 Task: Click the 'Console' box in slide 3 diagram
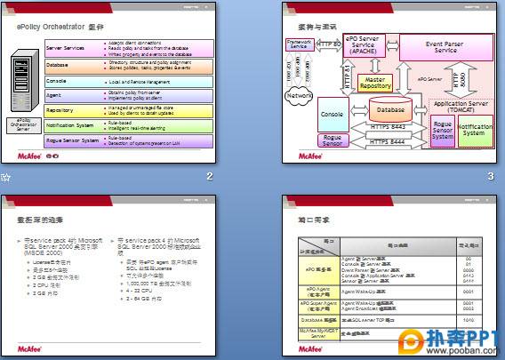333,115
